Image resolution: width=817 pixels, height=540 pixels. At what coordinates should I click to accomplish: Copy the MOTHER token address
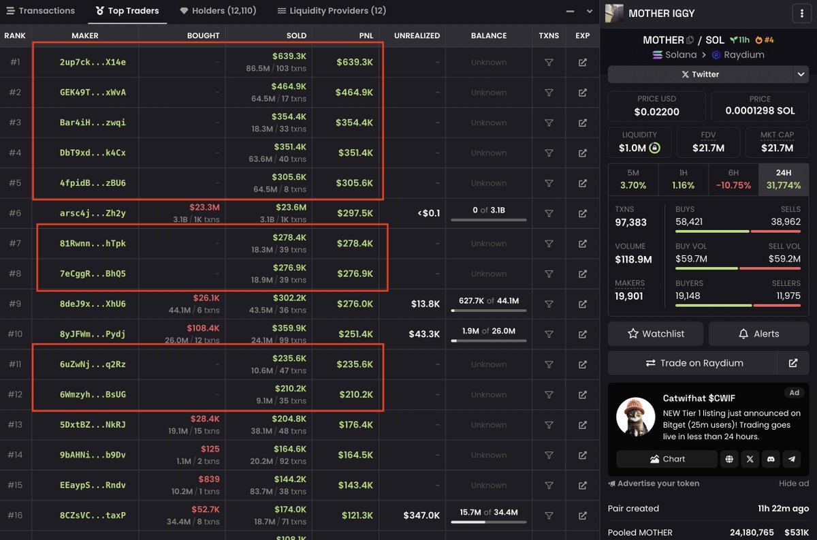point(690,40)
